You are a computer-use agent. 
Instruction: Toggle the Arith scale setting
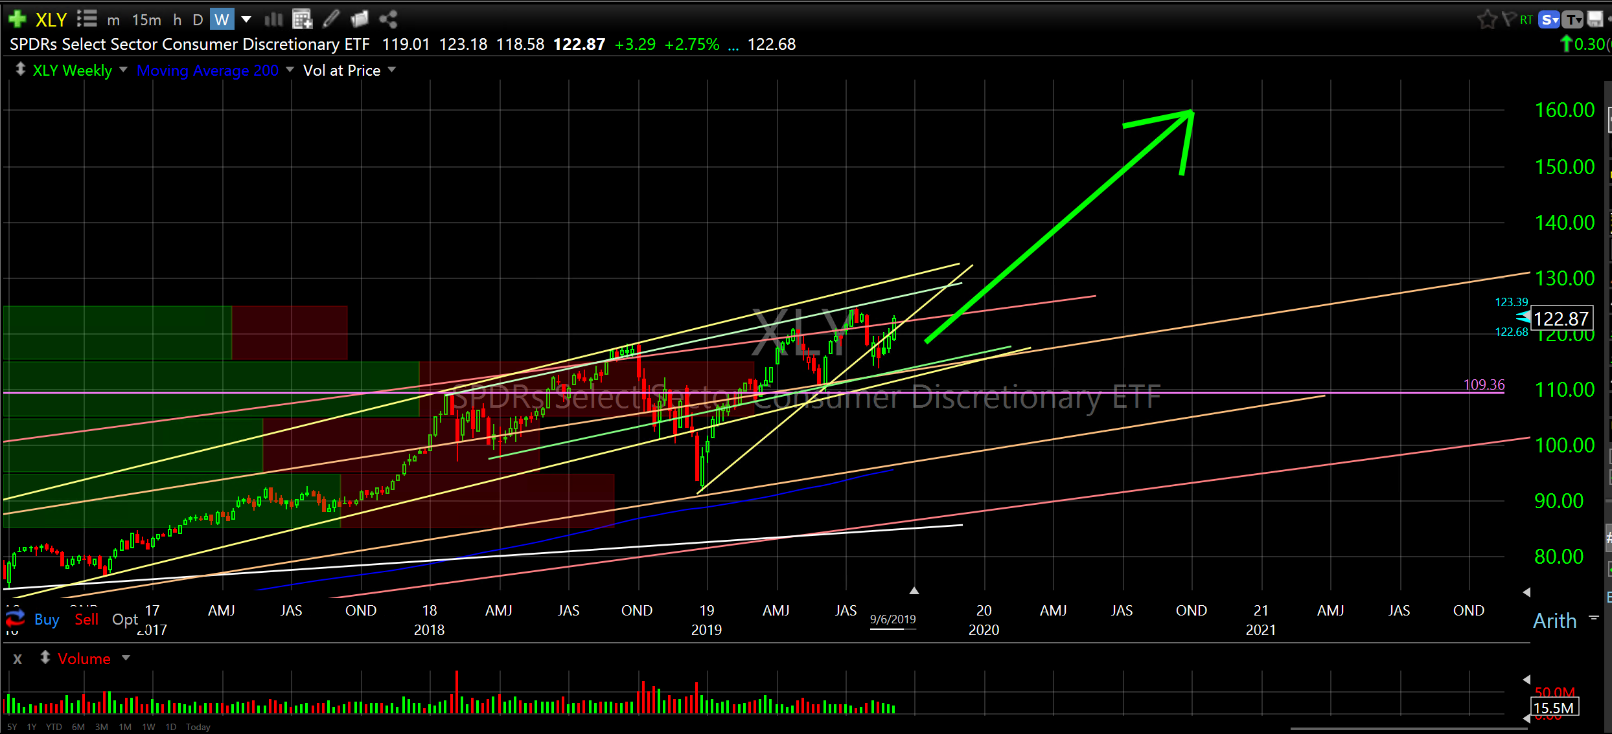[1554, 621]
